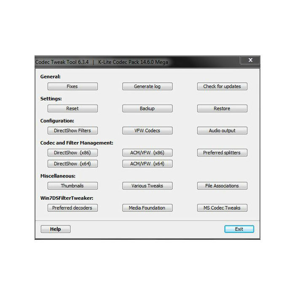
Task: Open ACM/VFW (x64) management
Action: coord(147,164)
